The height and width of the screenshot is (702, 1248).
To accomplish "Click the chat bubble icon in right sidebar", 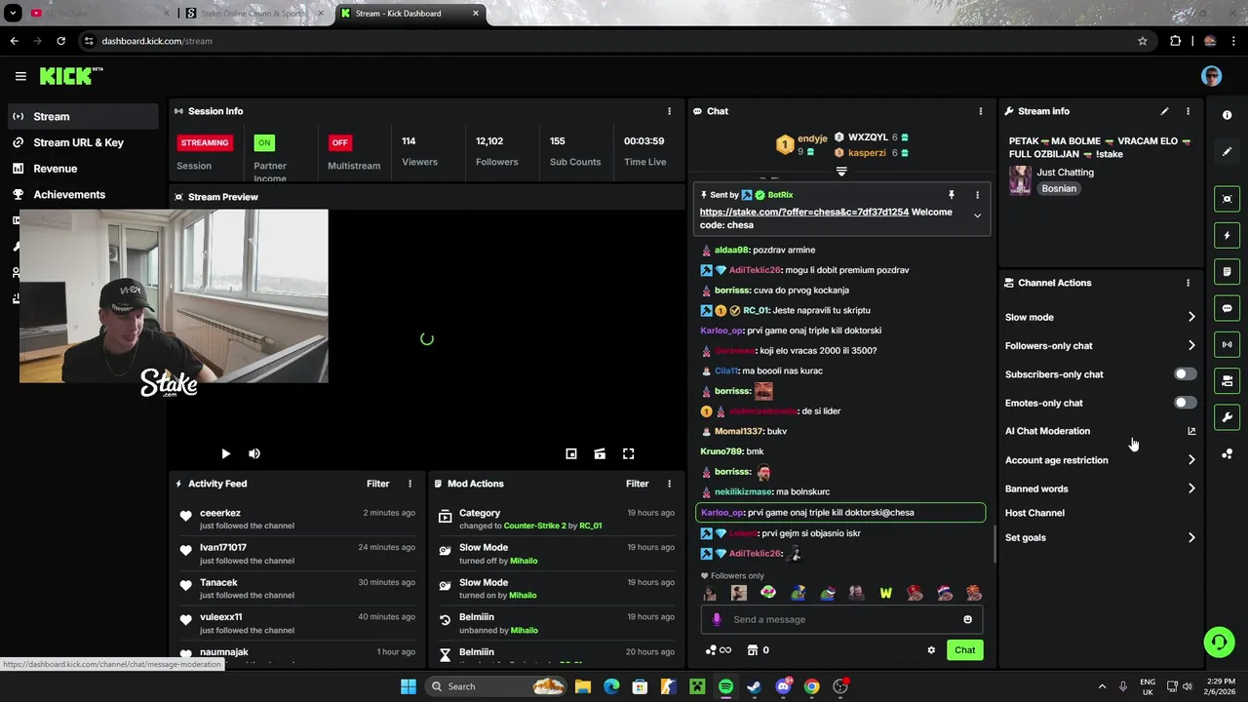I will (x=1227, y=308).
